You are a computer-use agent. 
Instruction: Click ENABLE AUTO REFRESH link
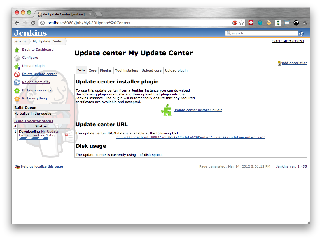[288, 41]
